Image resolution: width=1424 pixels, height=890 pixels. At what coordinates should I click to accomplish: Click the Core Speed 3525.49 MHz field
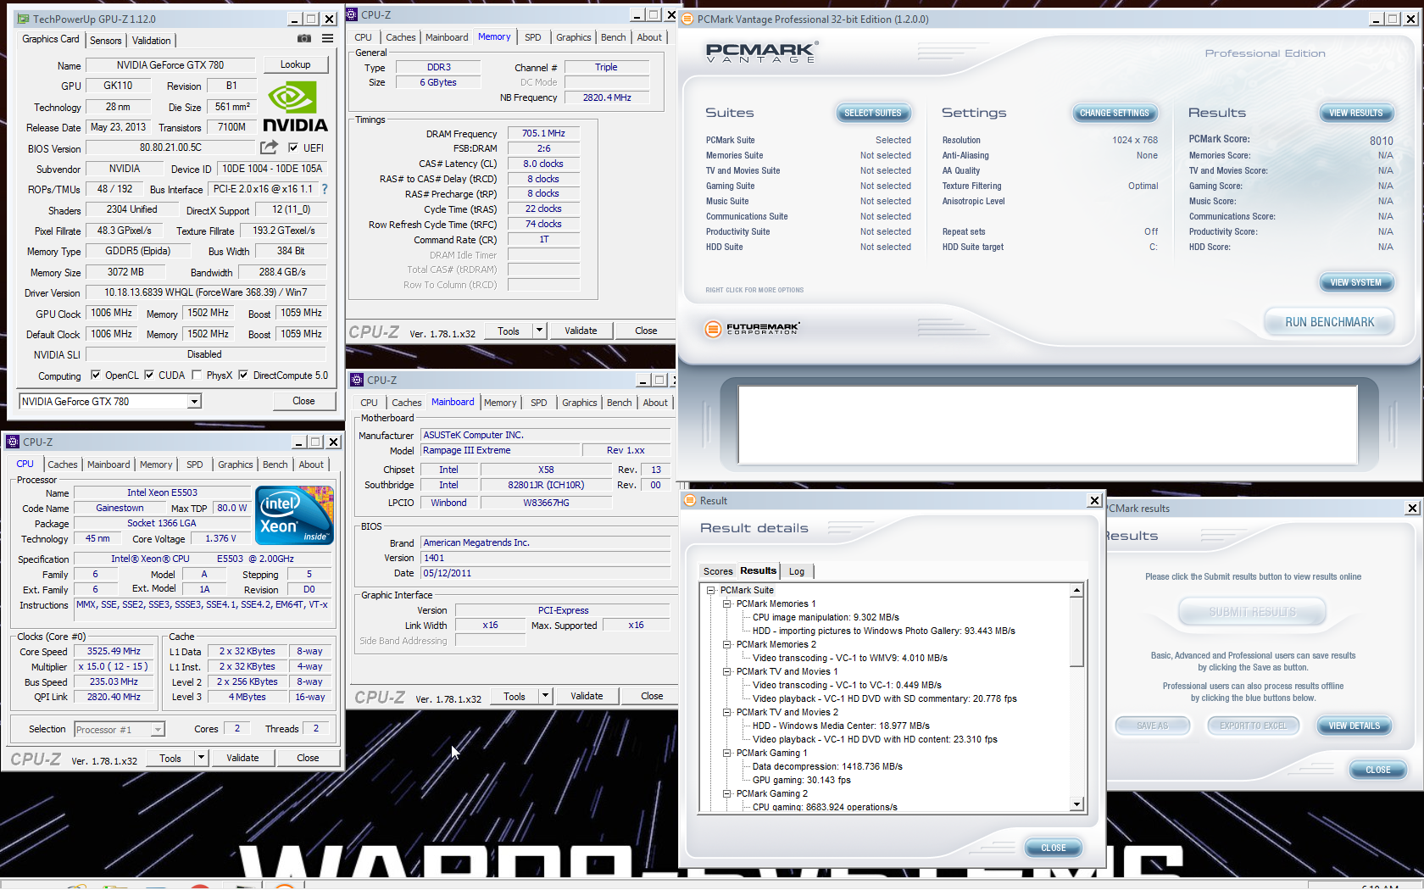point(114,651)
